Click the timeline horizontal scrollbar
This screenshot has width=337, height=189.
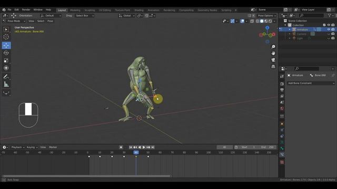86,176
